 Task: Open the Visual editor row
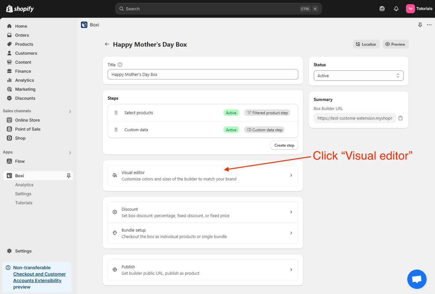point(203,176)
